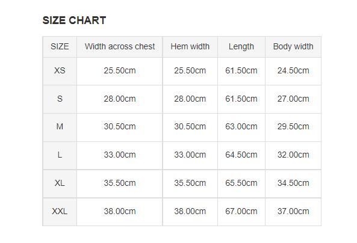Click the 65.50cm length cell
Viewport: 357px width, 243px height.
coord(241,183)
